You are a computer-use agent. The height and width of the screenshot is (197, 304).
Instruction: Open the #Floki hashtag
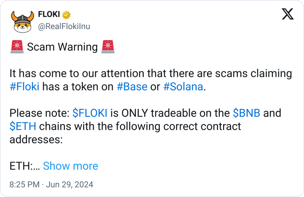pyautogui.click(x=24, y=87)
